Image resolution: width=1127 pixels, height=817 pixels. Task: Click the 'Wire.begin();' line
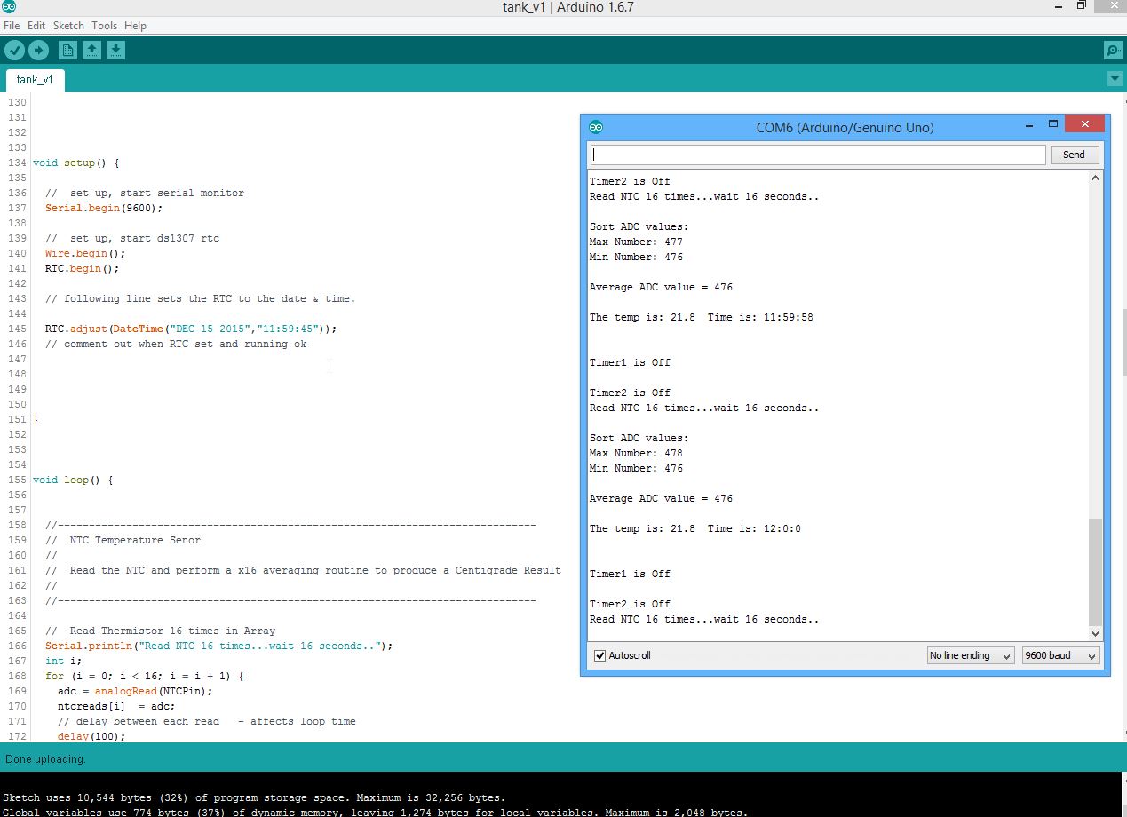click(x=85, y=253)
